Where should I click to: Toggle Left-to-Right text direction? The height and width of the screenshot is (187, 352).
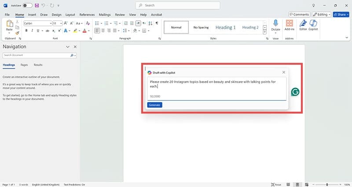click(x=138, y=23)
